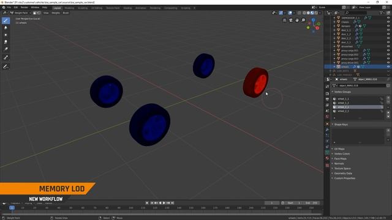Toggle visibility eye for chassis object
The height and width of the screenshot is (220, 392).
(x=388, y=22)
